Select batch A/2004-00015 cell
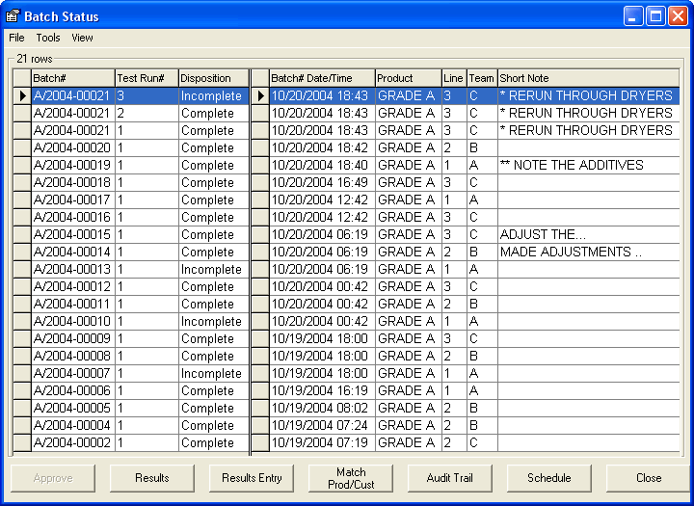The image size is (694, 506). pos(73,234)
